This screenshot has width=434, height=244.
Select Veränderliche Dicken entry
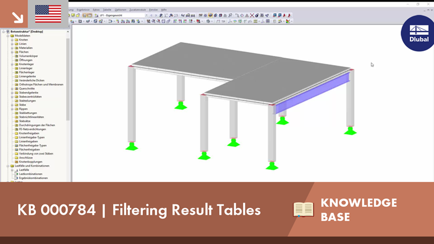tap(31, 80)
